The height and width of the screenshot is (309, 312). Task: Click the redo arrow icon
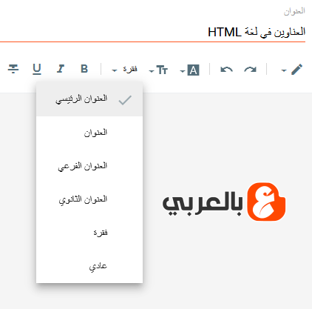(x=250, y=70)
